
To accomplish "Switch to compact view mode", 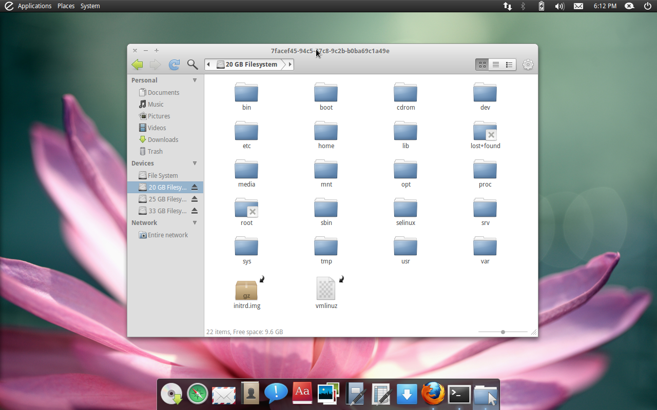I will click(509, 65).
